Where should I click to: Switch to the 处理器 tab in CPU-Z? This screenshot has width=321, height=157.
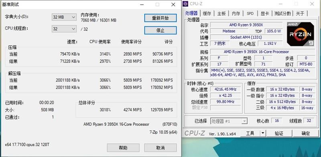(x=191, y=14)
